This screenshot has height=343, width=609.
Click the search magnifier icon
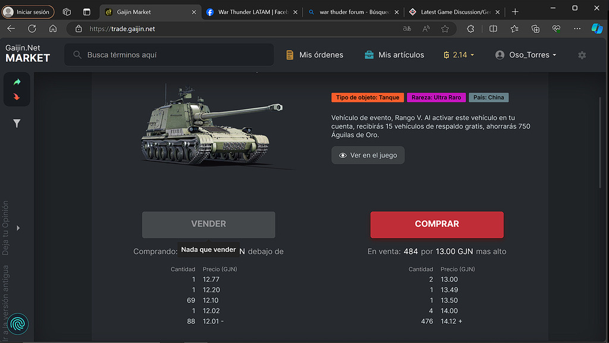point(77,54)
